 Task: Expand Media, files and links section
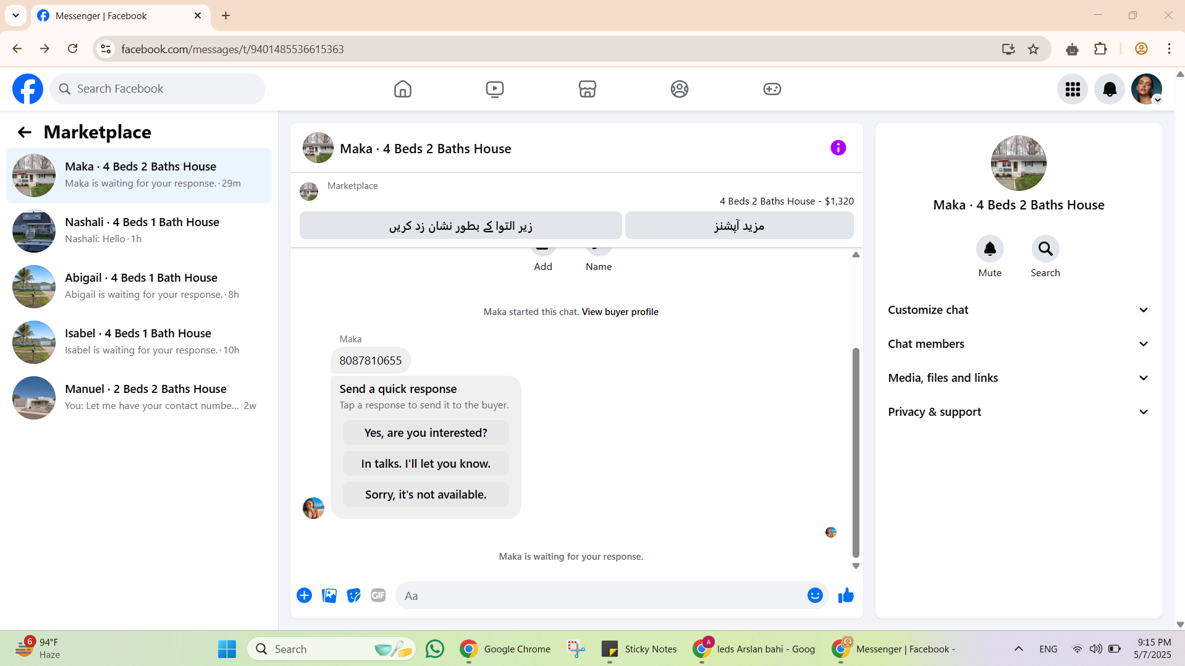point(1018,378)
